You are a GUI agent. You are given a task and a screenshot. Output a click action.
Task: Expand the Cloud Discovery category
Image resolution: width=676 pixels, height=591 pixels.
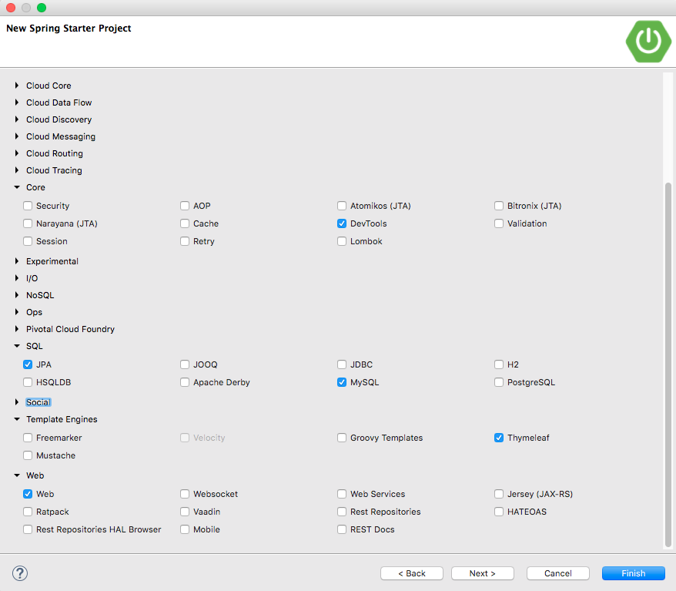[x=17, y=119]
